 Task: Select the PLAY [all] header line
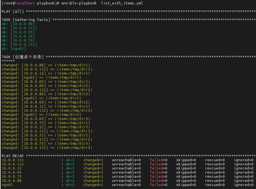click(x=13, y=11)
